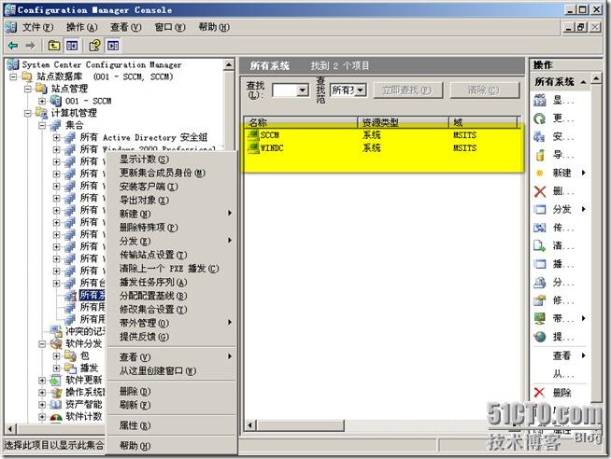The width and height of the screenshot is (611, 459).
Task: Click the 导... export action icon
Action: click(540, 155)
